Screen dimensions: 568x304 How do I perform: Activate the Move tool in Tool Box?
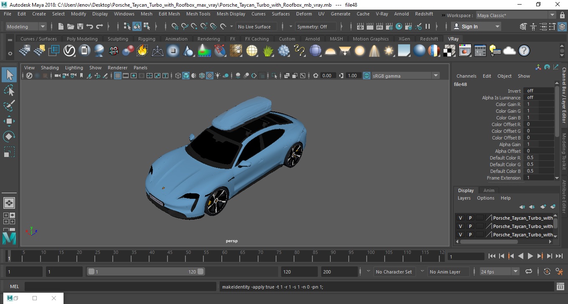[x=9, y=121]
